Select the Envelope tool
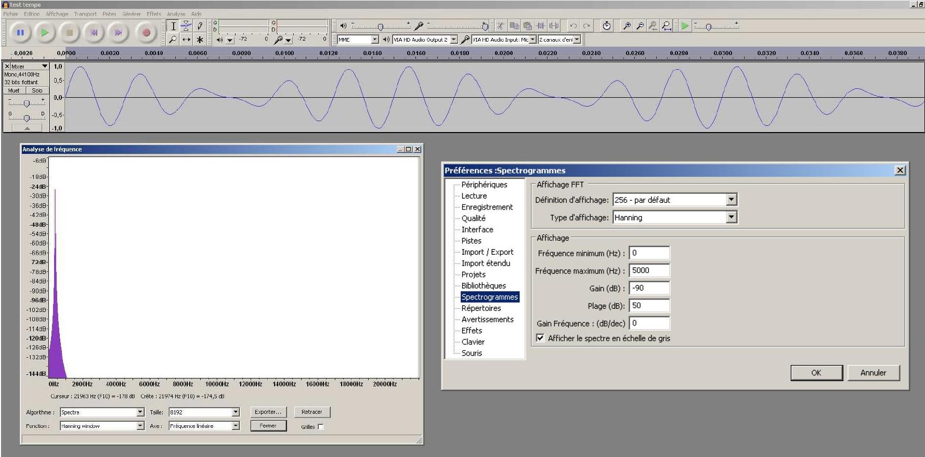 pos(186,26)
